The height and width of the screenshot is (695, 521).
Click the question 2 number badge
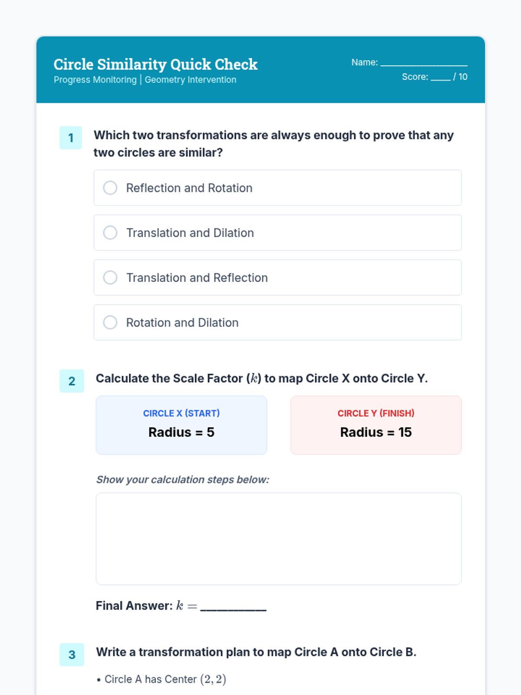(72, 381)
